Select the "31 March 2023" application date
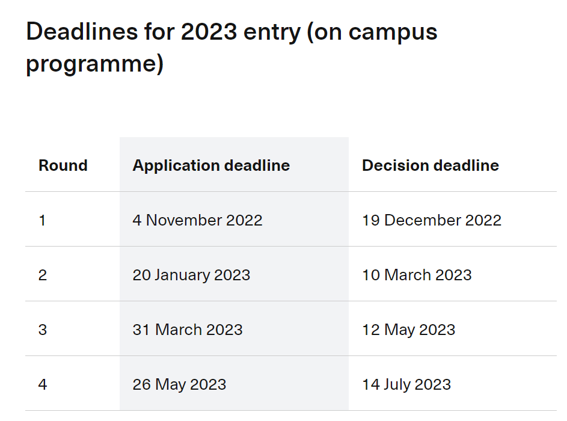This screenshot has width=567, height=421. point(188,330)
